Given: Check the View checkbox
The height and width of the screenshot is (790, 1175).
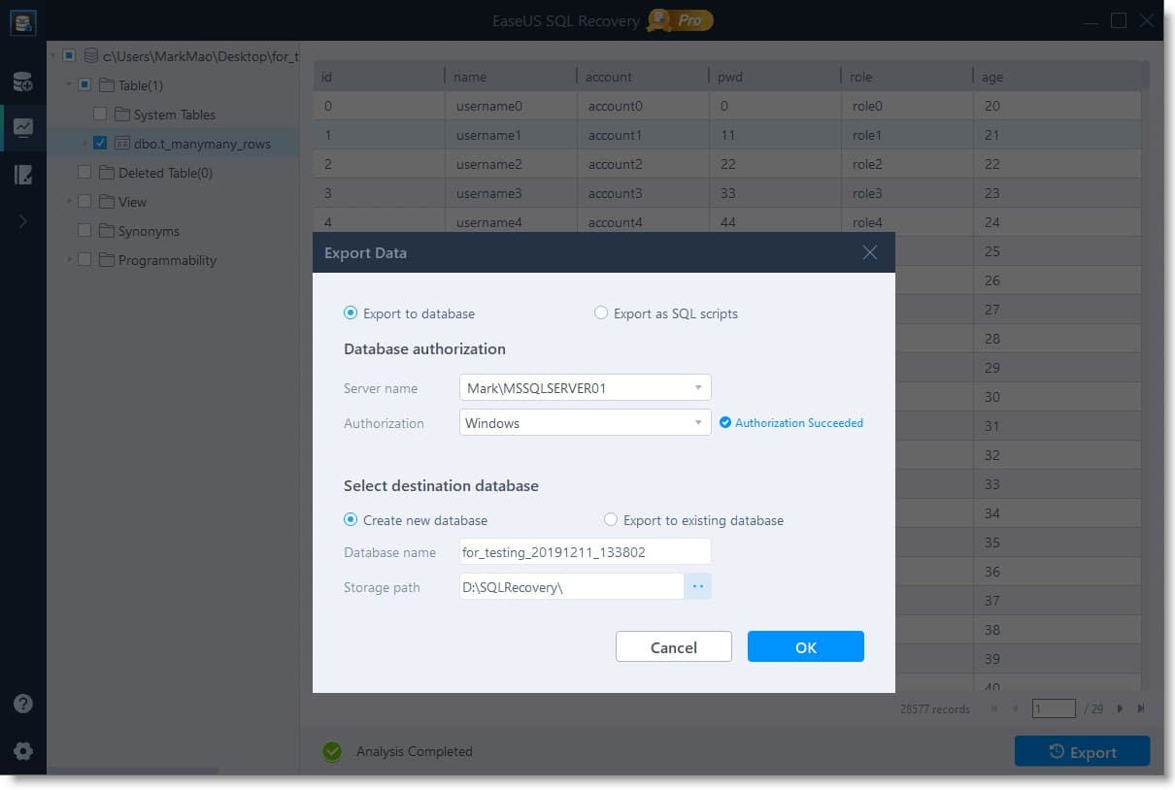Looking at the screenshot, I should [84, 202].
